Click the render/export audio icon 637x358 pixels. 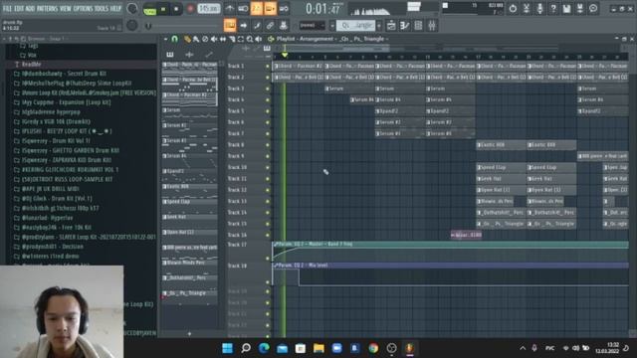tap(579, 8)
